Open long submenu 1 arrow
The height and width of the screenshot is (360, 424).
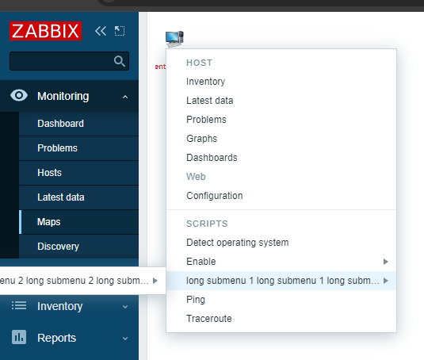(x=386, y=281)
